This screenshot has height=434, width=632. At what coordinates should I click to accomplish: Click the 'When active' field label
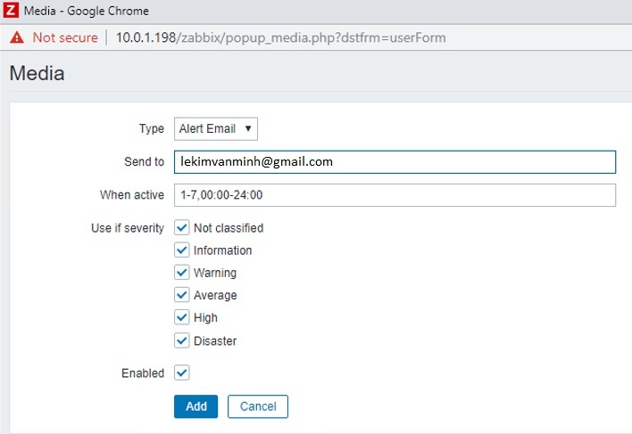[132, 195]
